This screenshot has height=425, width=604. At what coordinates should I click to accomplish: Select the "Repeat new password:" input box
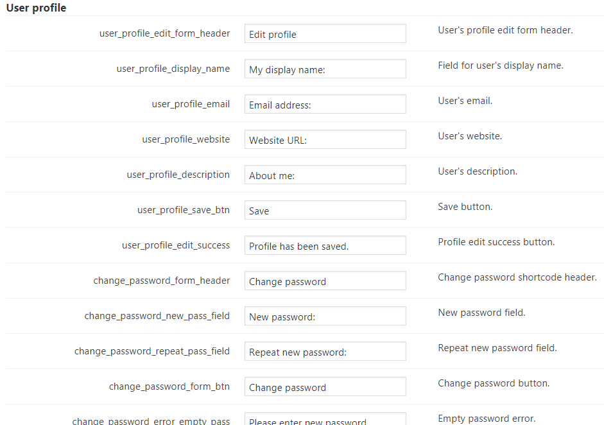pyautogui.click(x=325, y=352)
